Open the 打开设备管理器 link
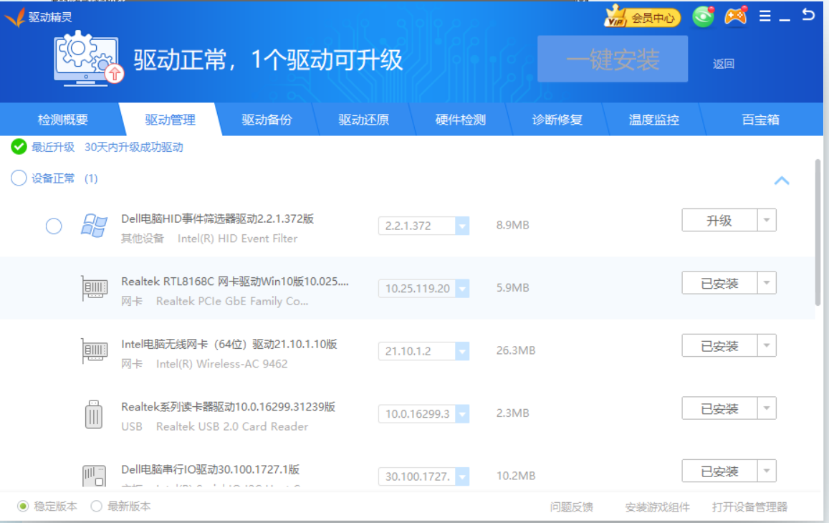This screenshot has width=829, height=523. pyautogui.click(x=749, y=507)
